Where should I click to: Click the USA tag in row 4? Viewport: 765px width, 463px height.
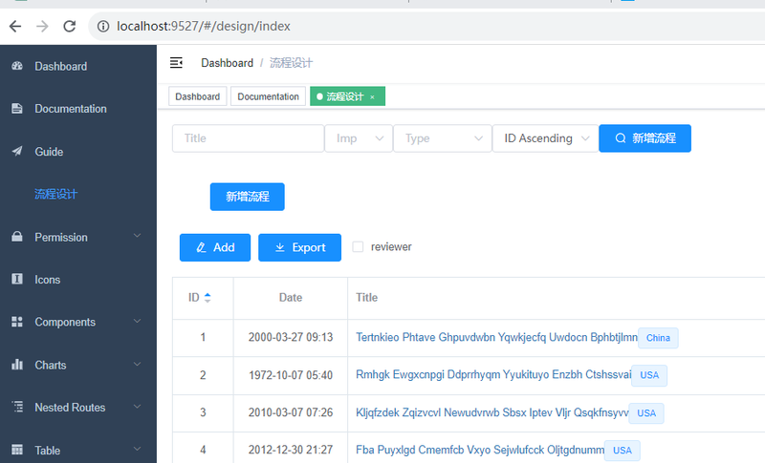point(623,451)
